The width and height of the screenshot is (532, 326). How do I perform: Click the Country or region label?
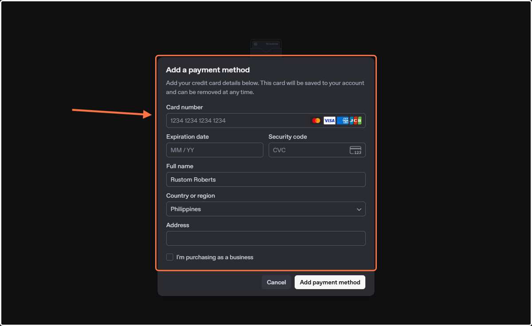(190, 196)
